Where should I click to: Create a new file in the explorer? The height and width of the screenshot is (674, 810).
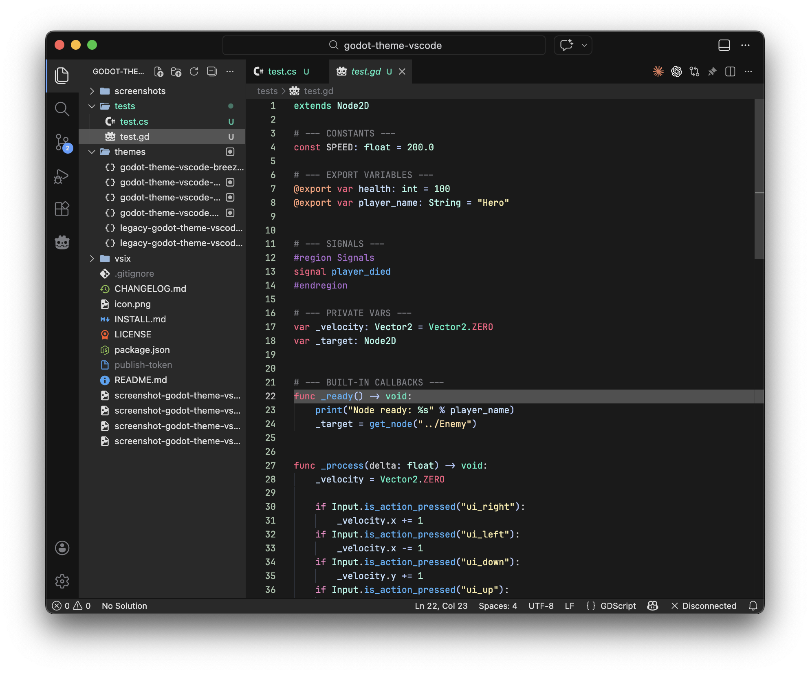(159, 71)
